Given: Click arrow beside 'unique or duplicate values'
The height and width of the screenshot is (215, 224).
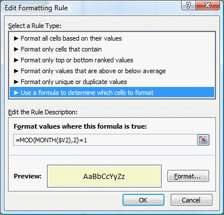Looking at the screenshot, I should coord(16,82).
